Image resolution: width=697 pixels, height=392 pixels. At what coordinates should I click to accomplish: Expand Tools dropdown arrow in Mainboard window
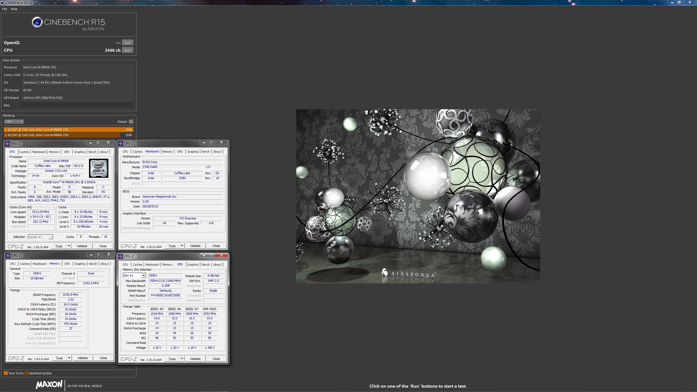182,246
